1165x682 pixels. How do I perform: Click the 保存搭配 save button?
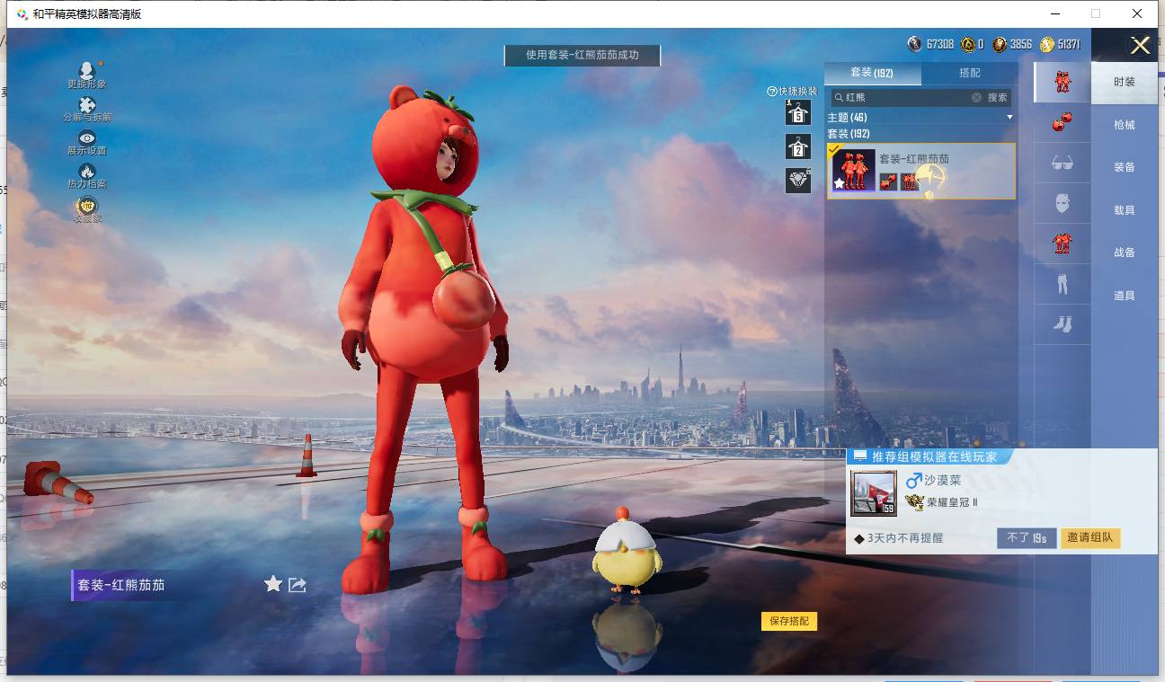point(789,621)
